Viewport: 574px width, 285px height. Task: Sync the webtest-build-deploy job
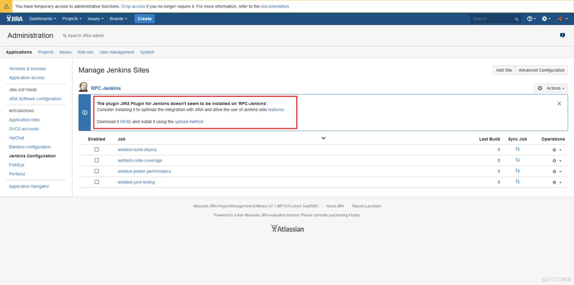(518, 149)
